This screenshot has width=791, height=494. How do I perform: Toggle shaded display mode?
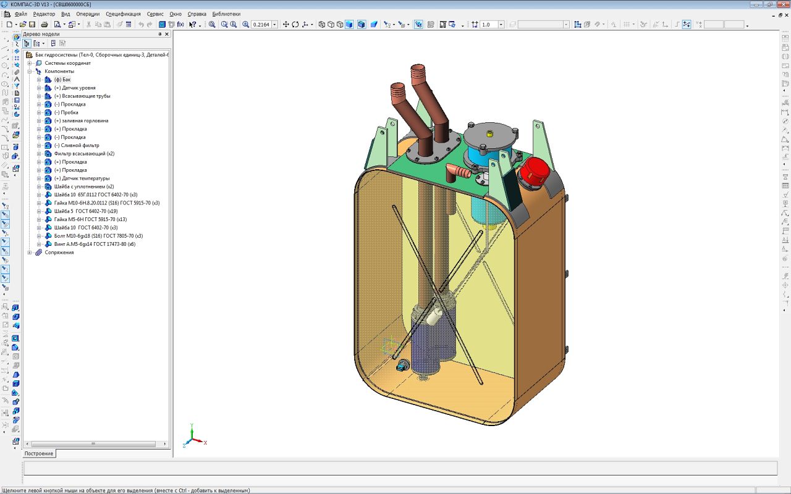coord(349,25)
